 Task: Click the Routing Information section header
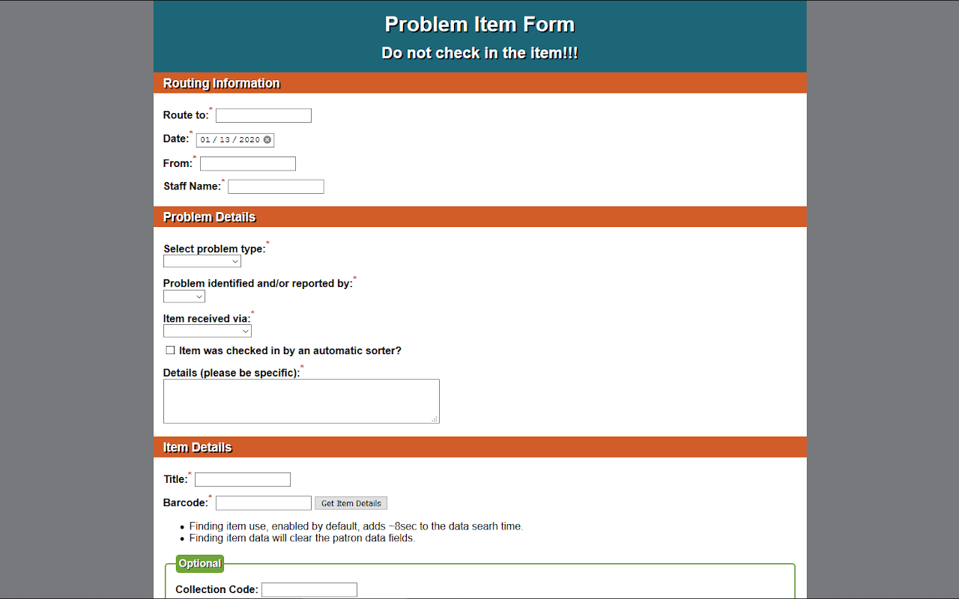tap(222, 83)
